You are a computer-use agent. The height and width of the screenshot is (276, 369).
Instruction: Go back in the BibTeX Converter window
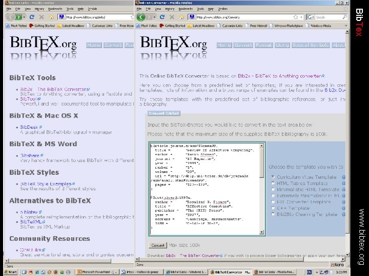click(x=141, y=17)
